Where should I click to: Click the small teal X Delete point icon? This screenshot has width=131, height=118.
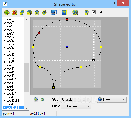click(42, 100)
